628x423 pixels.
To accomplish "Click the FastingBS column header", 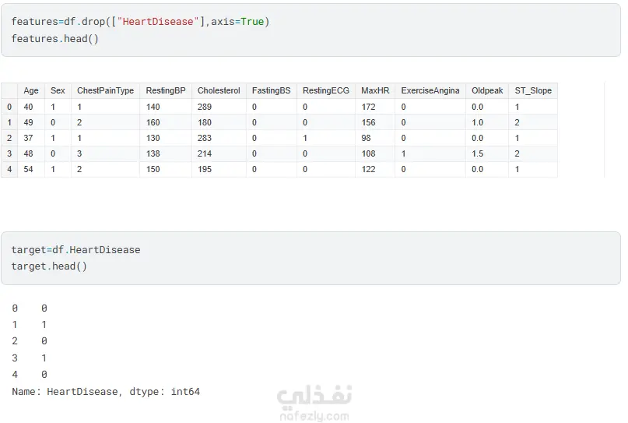I will point(271,90).
